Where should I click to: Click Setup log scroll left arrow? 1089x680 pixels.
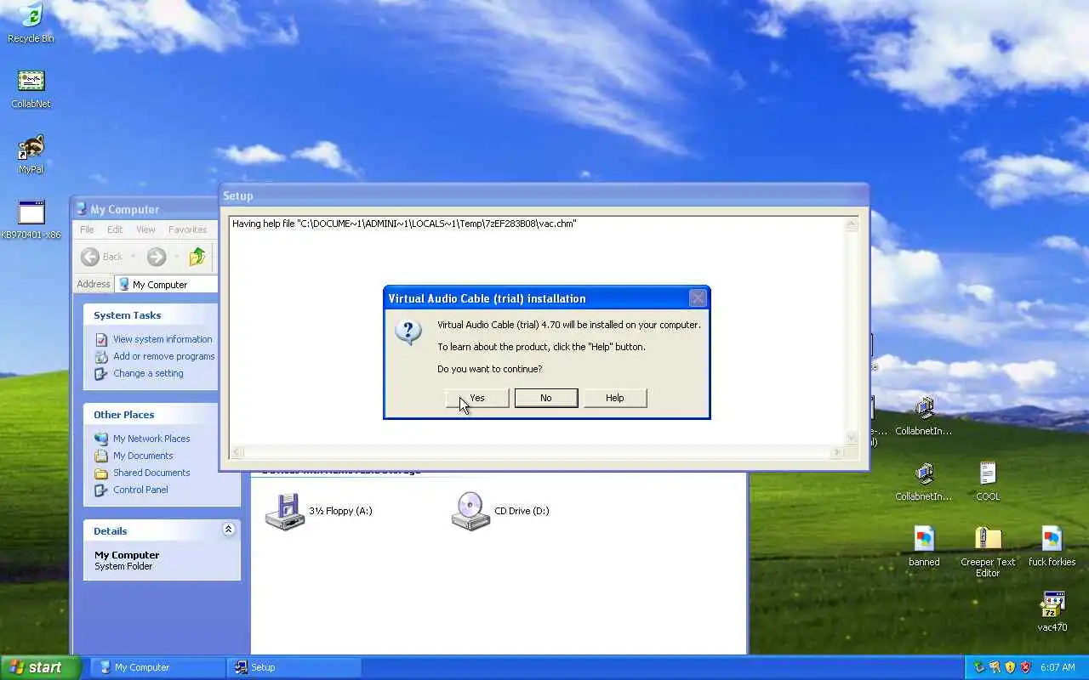(238, 453)
